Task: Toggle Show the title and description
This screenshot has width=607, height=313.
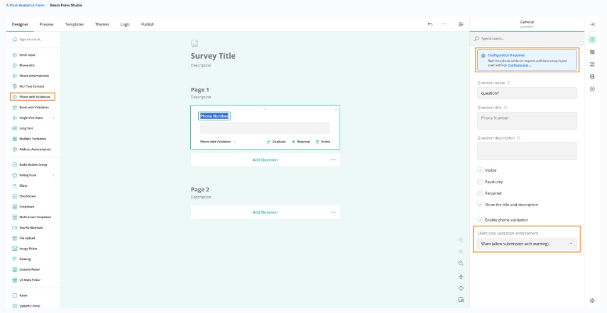Action: (x=480, y=205)
